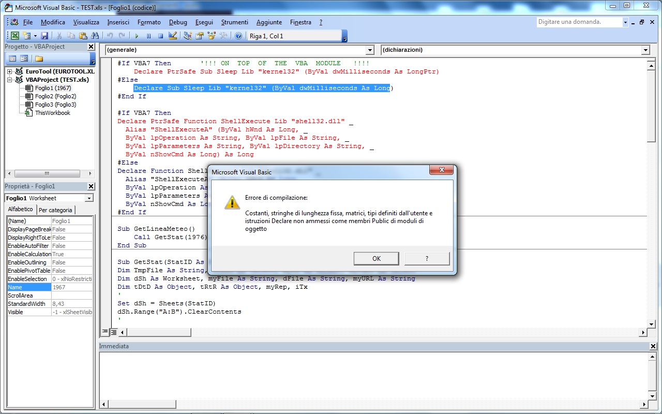
Task: Click the 'Digitare una domanda' help search field
Action: pyautogui.click(x=579, y=22)
